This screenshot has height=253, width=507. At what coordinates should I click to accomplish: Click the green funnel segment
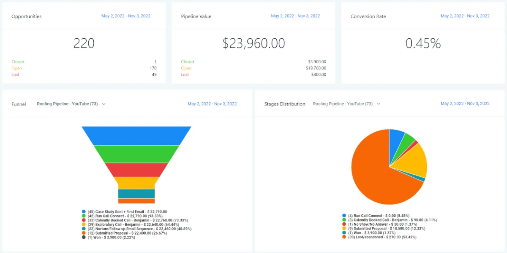(136, 154)
